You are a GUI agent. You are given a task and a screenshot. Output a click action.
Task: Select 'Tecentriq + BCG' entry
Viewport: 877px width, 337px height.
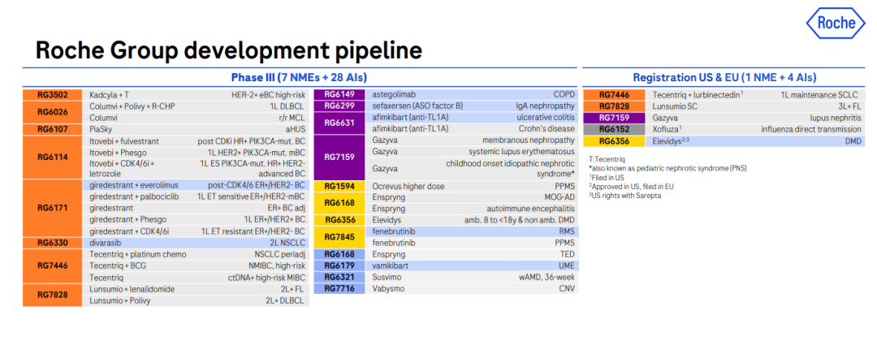point(117,266)
